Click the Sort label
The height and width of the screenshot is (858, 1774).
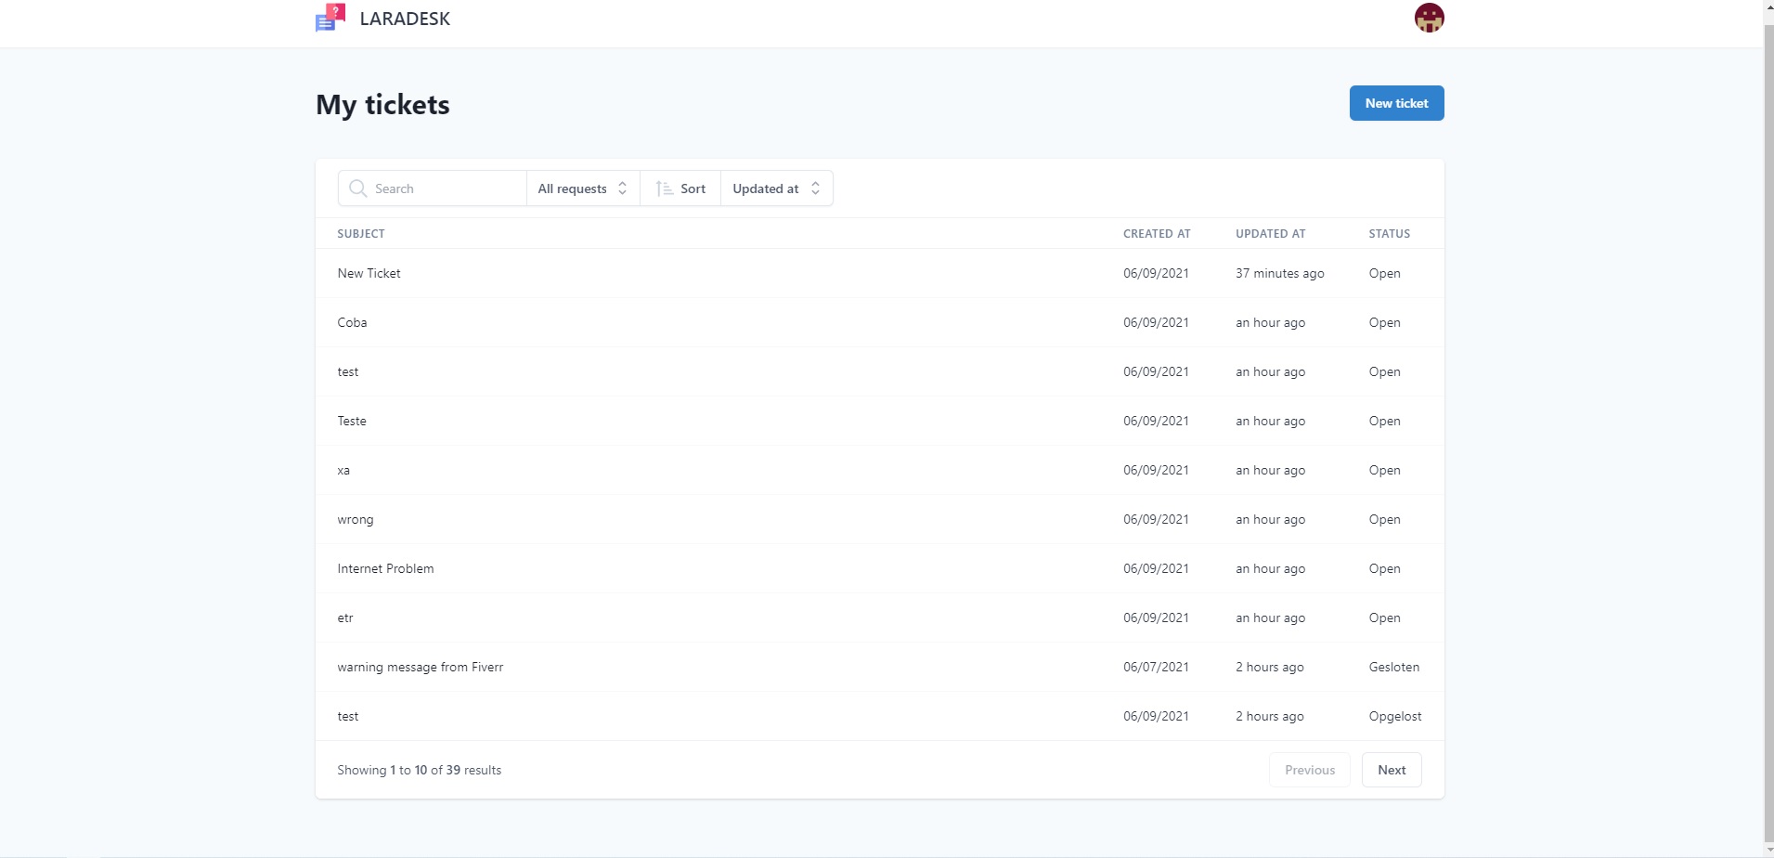693,188
